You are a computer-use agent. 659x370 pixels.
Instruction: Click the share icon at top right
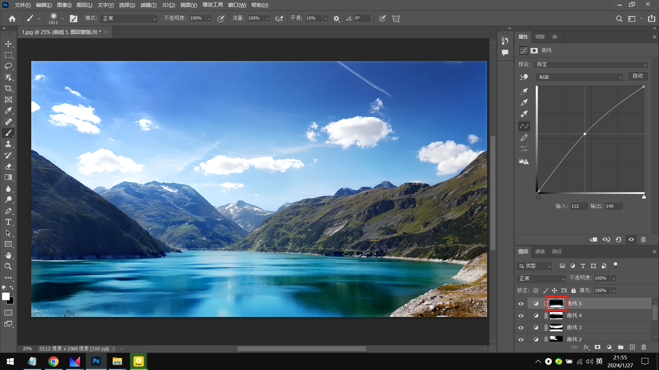[651, 18]
